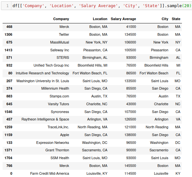Click row index 468
The width and height of the screenshot is (192, 177).
pos(9,27)
